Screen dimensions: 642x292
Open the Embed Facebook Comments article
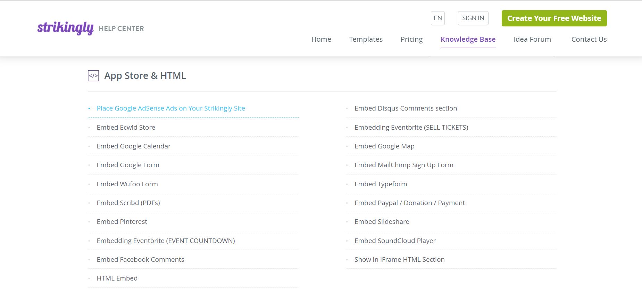coord(141,259)
